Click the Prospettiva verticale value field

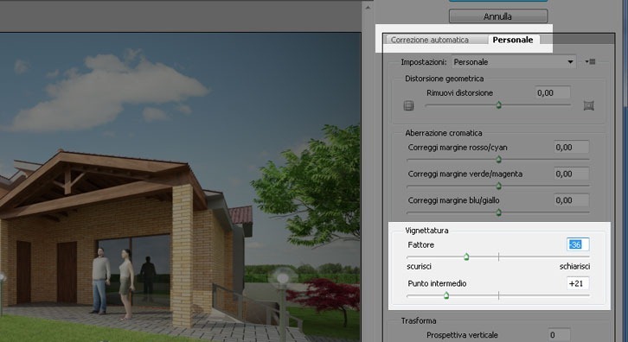point(559,335)
